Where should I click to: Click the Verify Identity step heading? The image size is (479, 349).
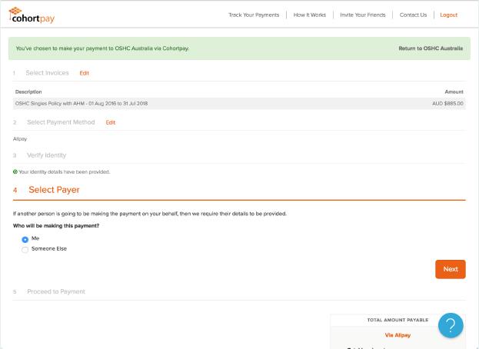coord(46,155)
